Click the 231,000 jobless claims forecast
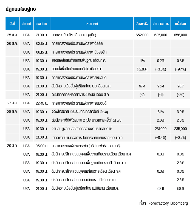This screenshot has width=195, height=209. coord(160,129)
